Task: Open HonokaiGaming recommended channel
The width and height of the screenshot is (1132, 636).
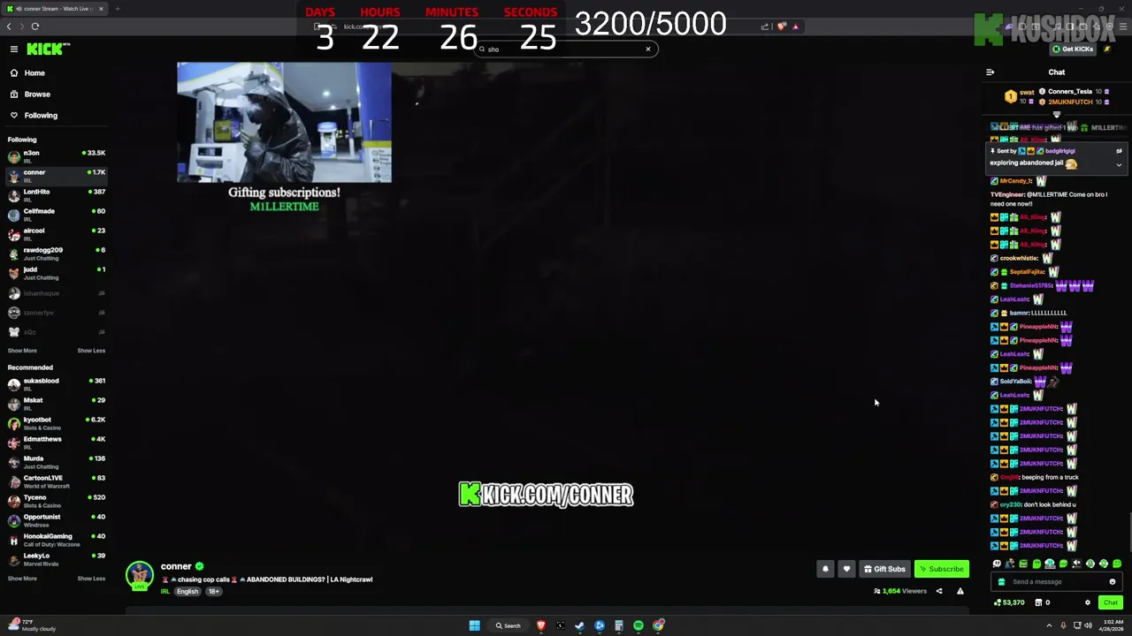Action: (x=57, y=539)
